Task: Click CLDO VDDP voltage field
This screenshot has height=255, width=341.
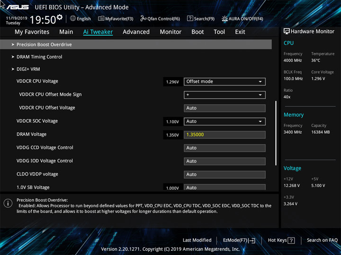Action: [224, 175]
